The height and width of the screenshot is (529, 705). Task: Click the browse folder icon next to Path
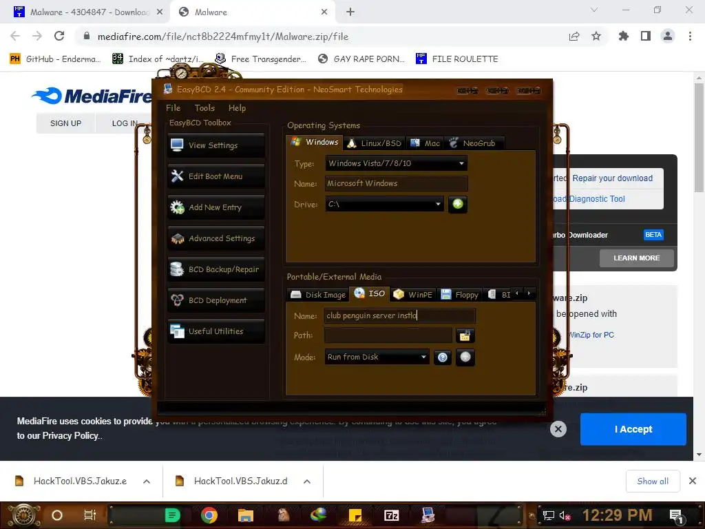465,335
